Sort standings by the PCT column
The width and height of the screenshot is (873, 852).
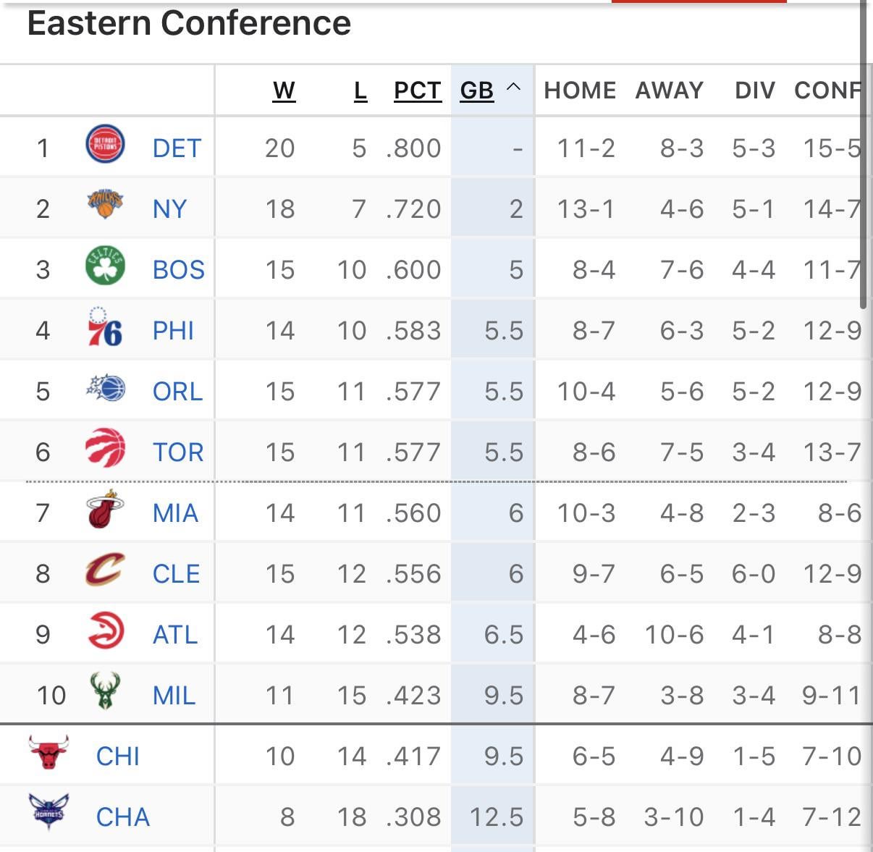coord(418,90)
